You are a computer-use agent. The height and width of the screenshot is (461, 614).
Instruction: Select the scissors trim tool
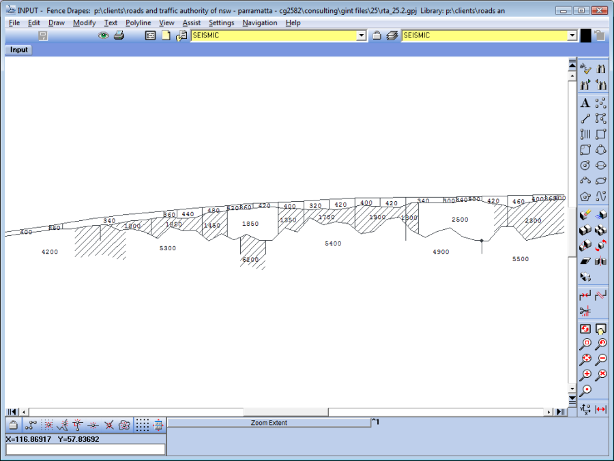[x=585, y=312]
